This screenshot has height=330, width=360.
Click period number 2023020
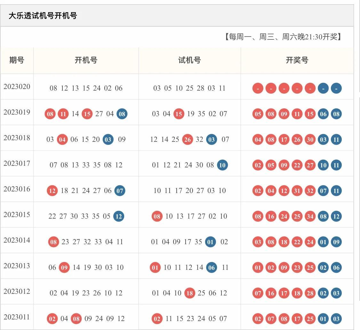17,86
